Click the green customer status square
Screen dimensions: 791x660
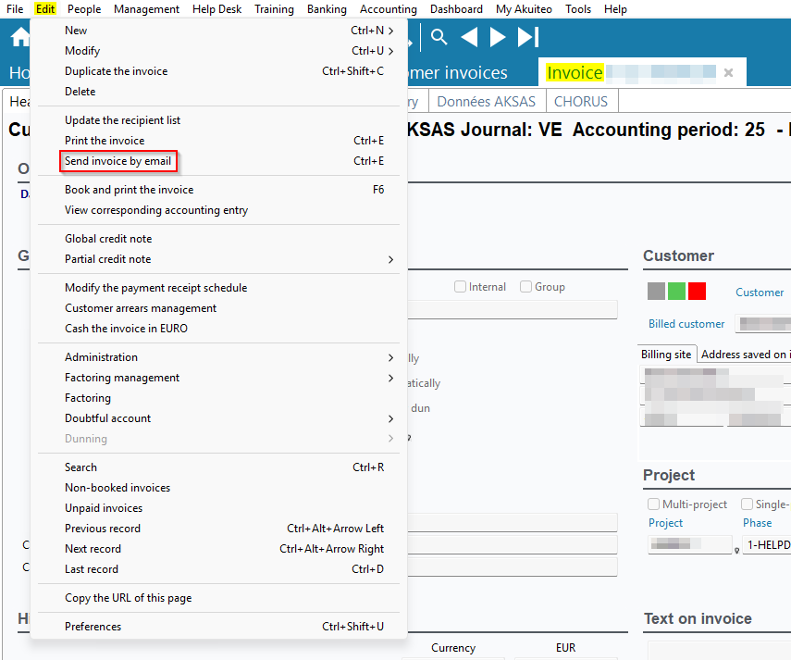(676, 292)
